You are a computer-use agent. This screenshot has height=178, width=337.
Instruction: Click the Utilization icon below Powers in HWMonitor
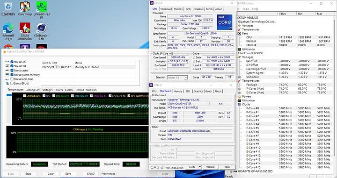point(239,100)
